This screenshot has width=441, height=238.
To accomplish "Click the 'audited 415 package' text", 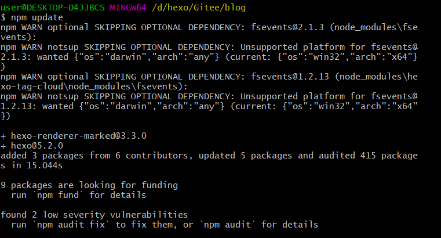I will tap(368, 156).
